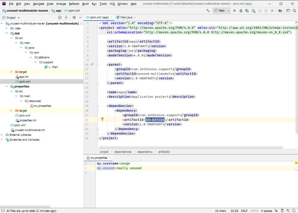This screenshot has height=213, width=298.
Task: Expand the target folder under app
Action: point(11,72)
